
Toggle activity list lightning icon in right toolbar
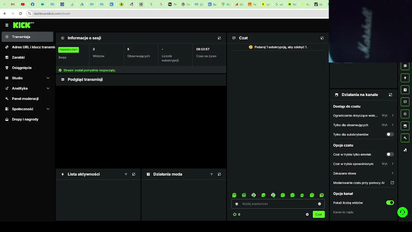coord(405,78)
